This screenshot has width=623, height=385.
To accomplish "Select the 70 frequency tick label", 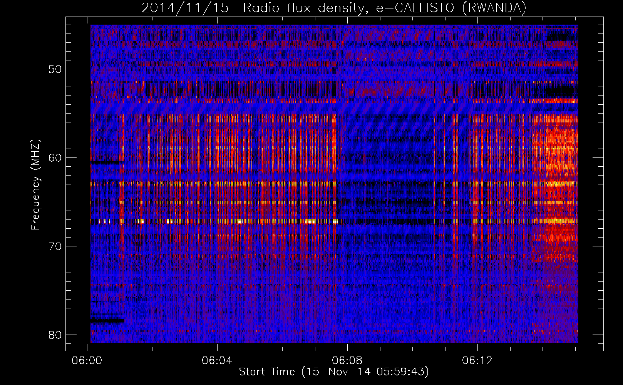I will tap(55, 246).
